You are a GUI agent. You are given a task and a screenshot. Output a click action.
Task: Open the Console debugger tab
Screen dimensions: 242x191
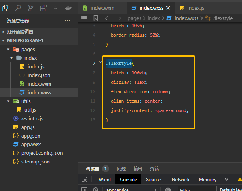click(128, 180)
